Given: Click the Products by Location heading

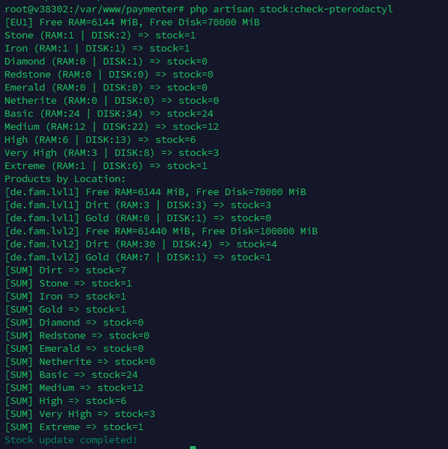Looking at the screenshot, I should pyautogui.click(x=65, y=179).
